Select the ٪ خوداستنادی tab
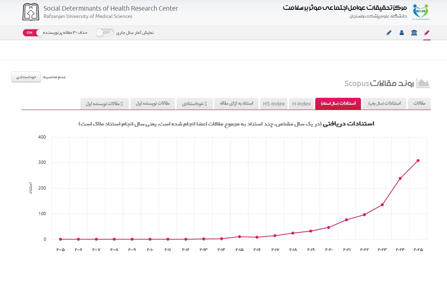 [195, 104]
